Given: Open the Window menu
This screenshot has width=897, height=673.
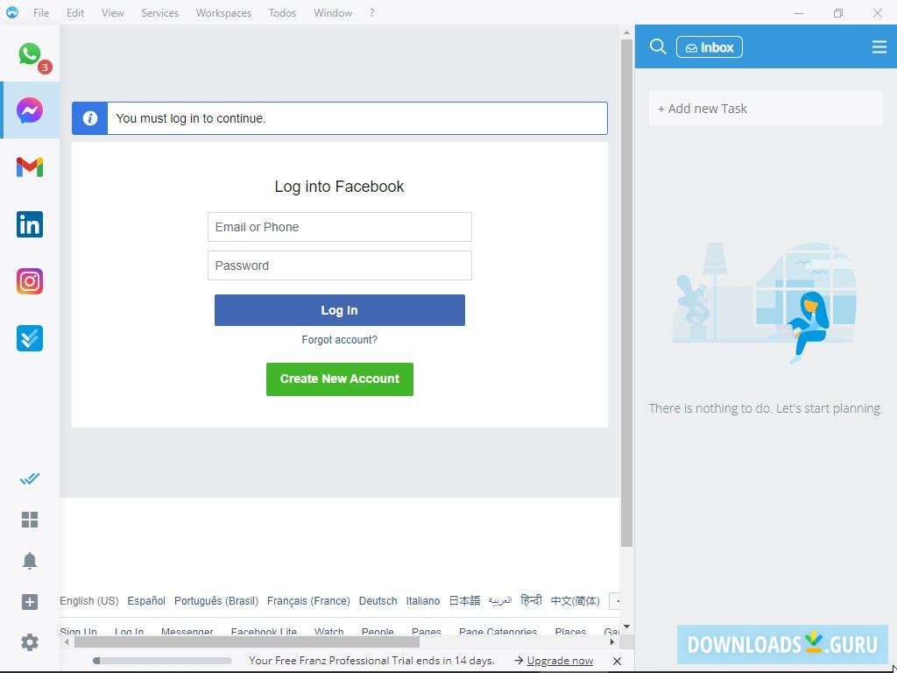Looking at the screenshot, I should pyautogui.click(x=333, y=12).
